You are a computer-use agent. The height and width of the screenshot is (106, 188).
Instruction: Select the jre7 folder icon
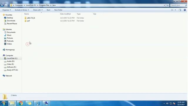point(26,21)
